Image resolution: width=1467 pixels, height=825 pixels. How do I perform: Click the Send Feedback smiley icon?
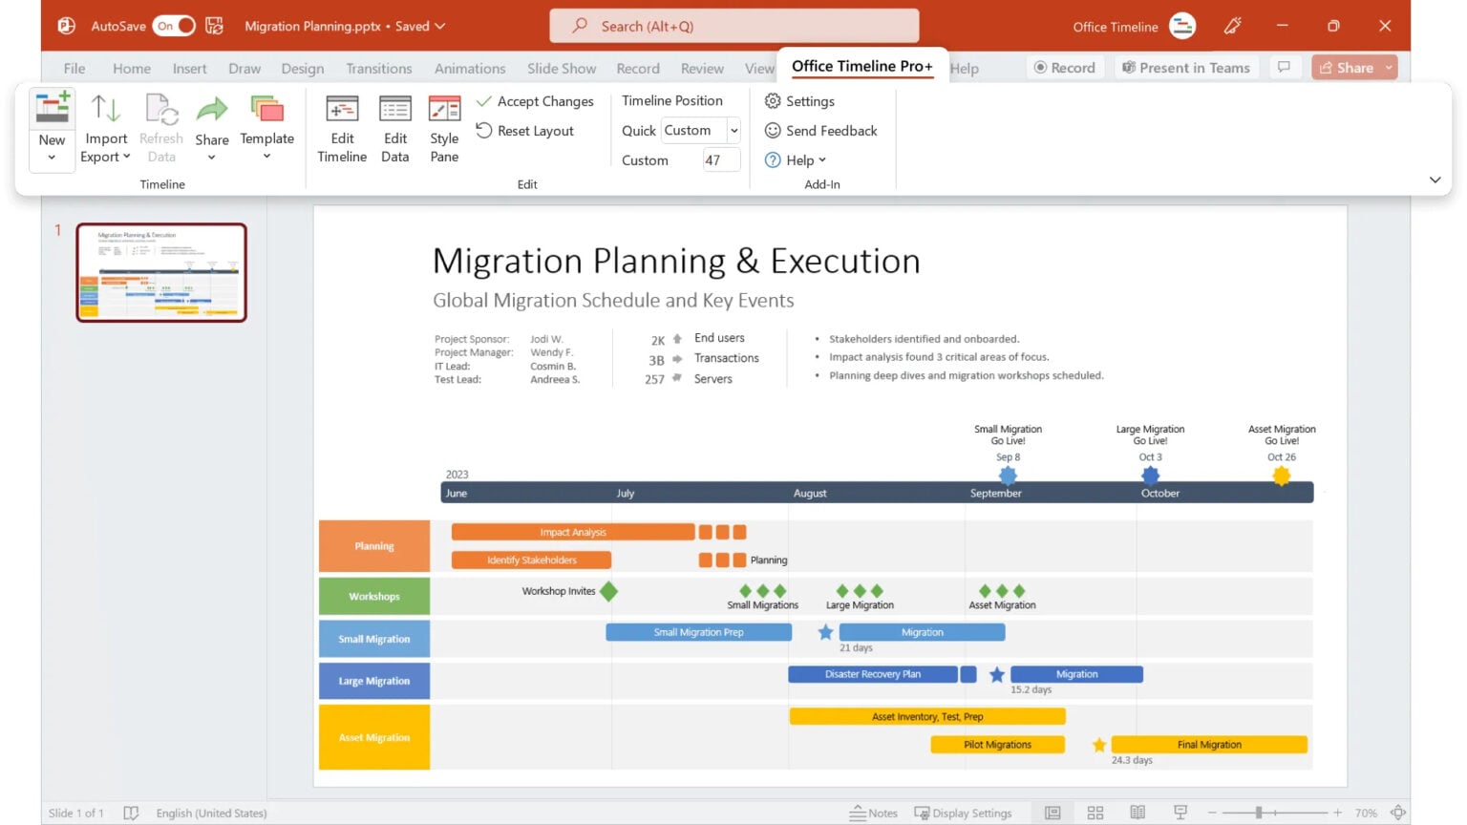(x=773, y=131)
